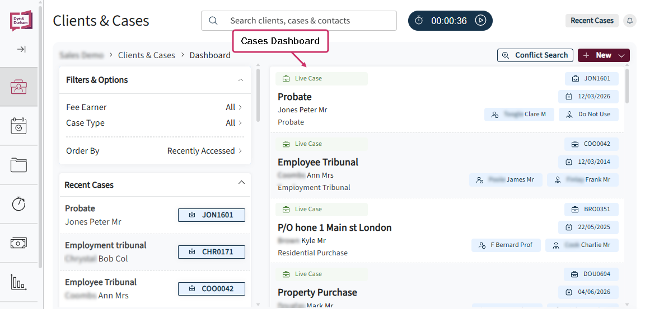Open the Probate case card title
The image size is (645, 309).
point(295,97)
